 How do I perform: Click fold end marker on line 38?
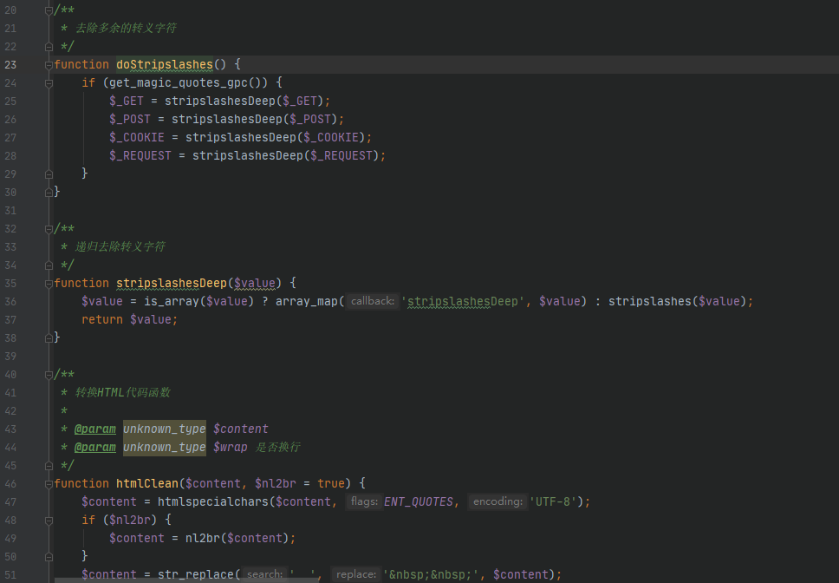click(x=49, y=337)
